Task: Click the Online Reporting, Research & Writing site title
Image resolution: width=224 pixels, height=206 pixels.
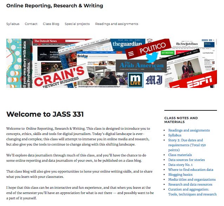Action: tap(55, 6)
